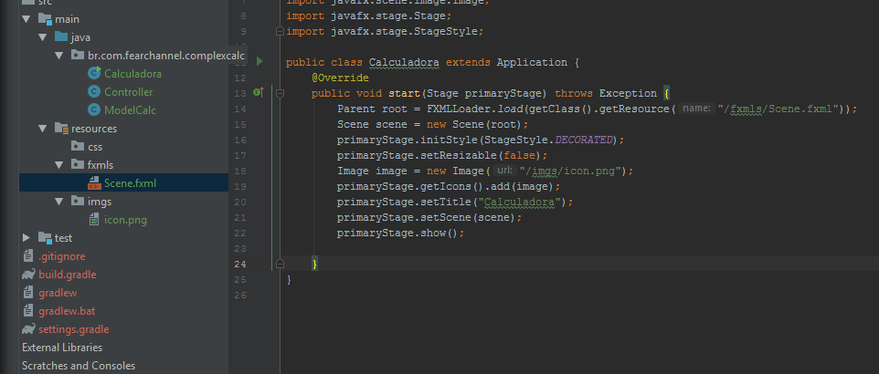The width and height of the screenshot is (879, 374).
Task: Select the Controller class icon
Action: 94,92
